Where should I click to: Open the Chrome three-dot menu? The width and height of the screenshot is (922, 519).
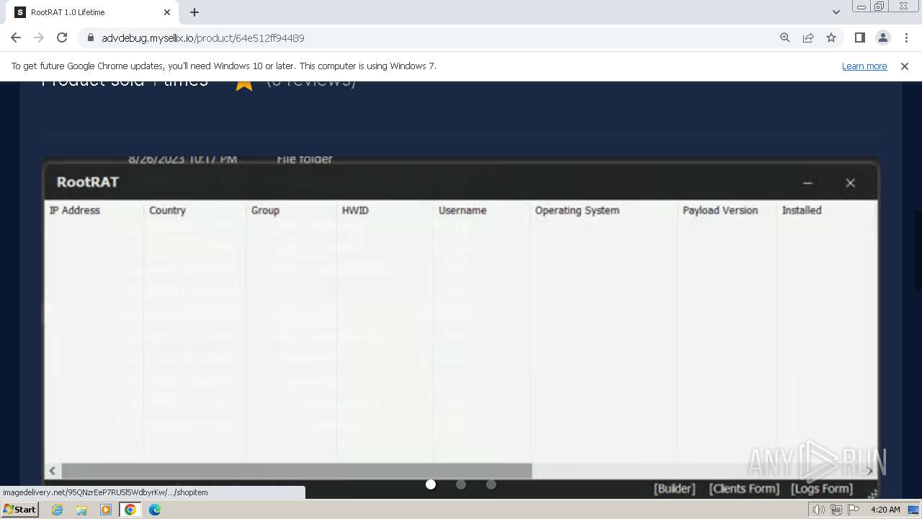906,37
